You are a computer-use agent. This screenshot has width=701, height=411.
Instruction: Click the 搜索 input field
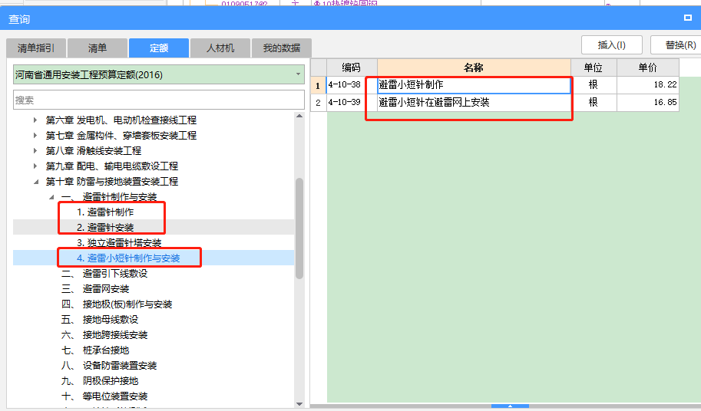tap(159, 100)
